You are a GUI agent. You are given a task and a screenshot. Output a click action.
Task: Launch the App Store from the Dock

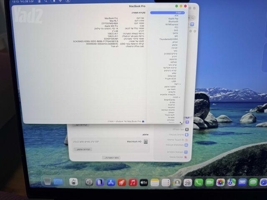click(x=111, y=182)
